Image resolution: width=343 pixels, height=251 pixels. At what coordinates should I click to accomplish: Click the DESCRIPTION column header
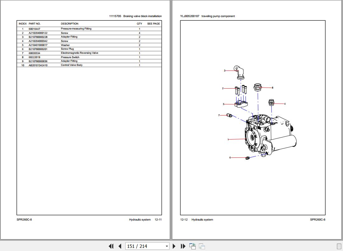click(x=69, y=24)
